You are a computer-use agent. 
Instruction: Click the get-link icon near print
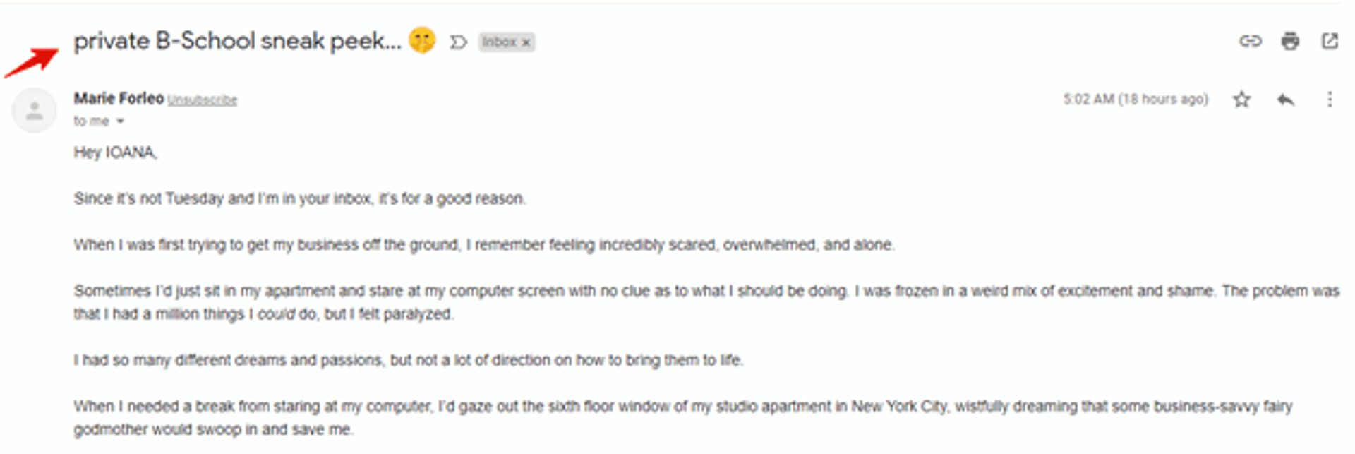pos(1249,42)
